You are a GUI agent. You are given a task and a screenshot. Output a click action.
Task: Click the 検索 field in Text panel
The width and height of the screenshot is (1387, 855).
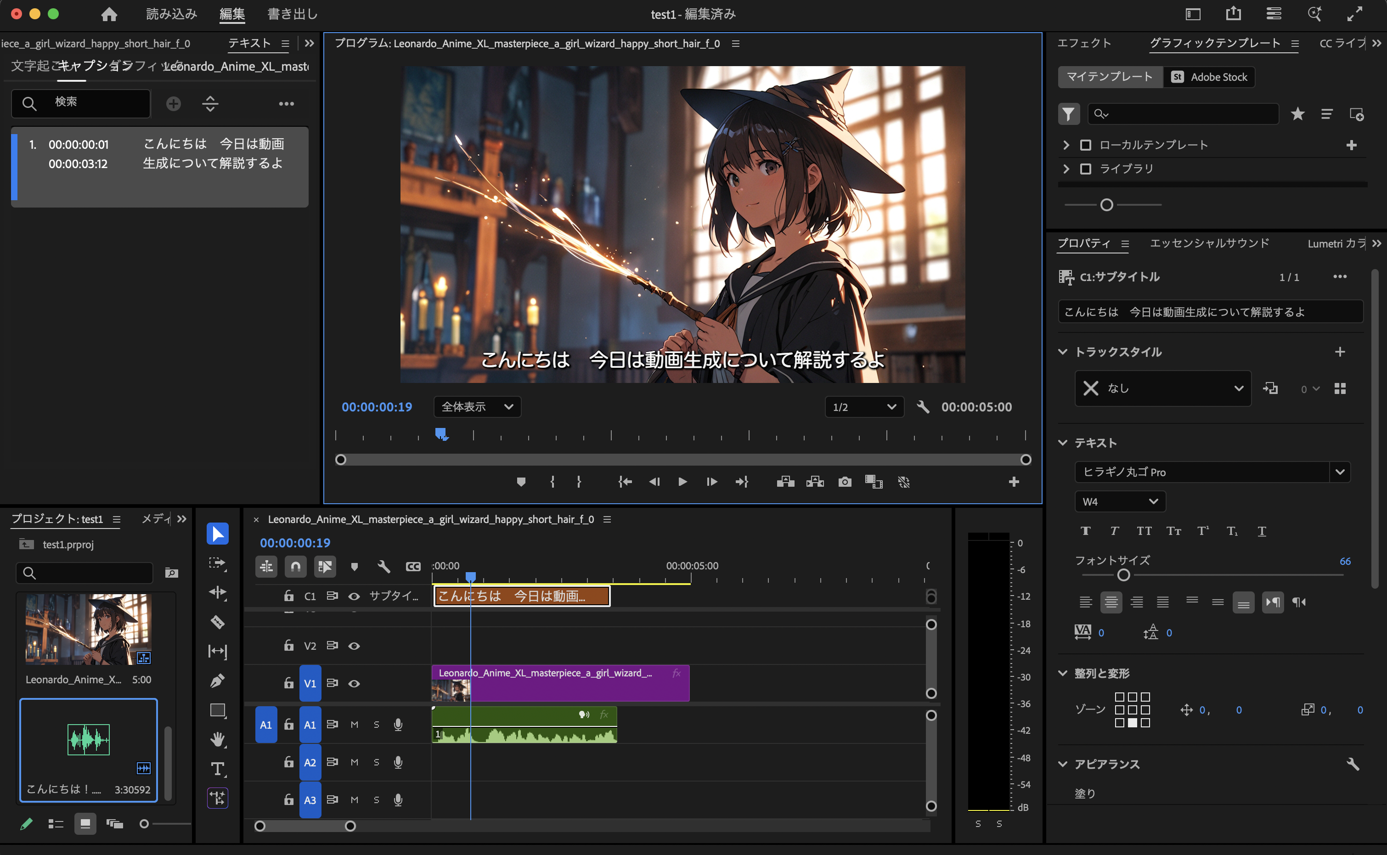tap(81, 103)
